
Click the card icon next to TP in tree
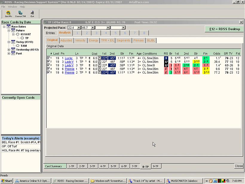(x=22, y=38)
